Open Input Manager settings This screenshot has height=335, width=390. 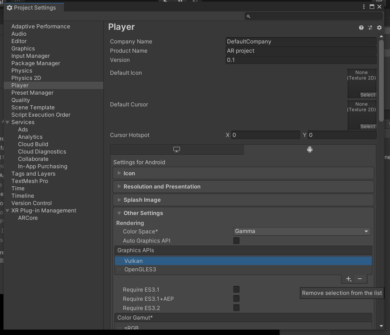(31, 56)
